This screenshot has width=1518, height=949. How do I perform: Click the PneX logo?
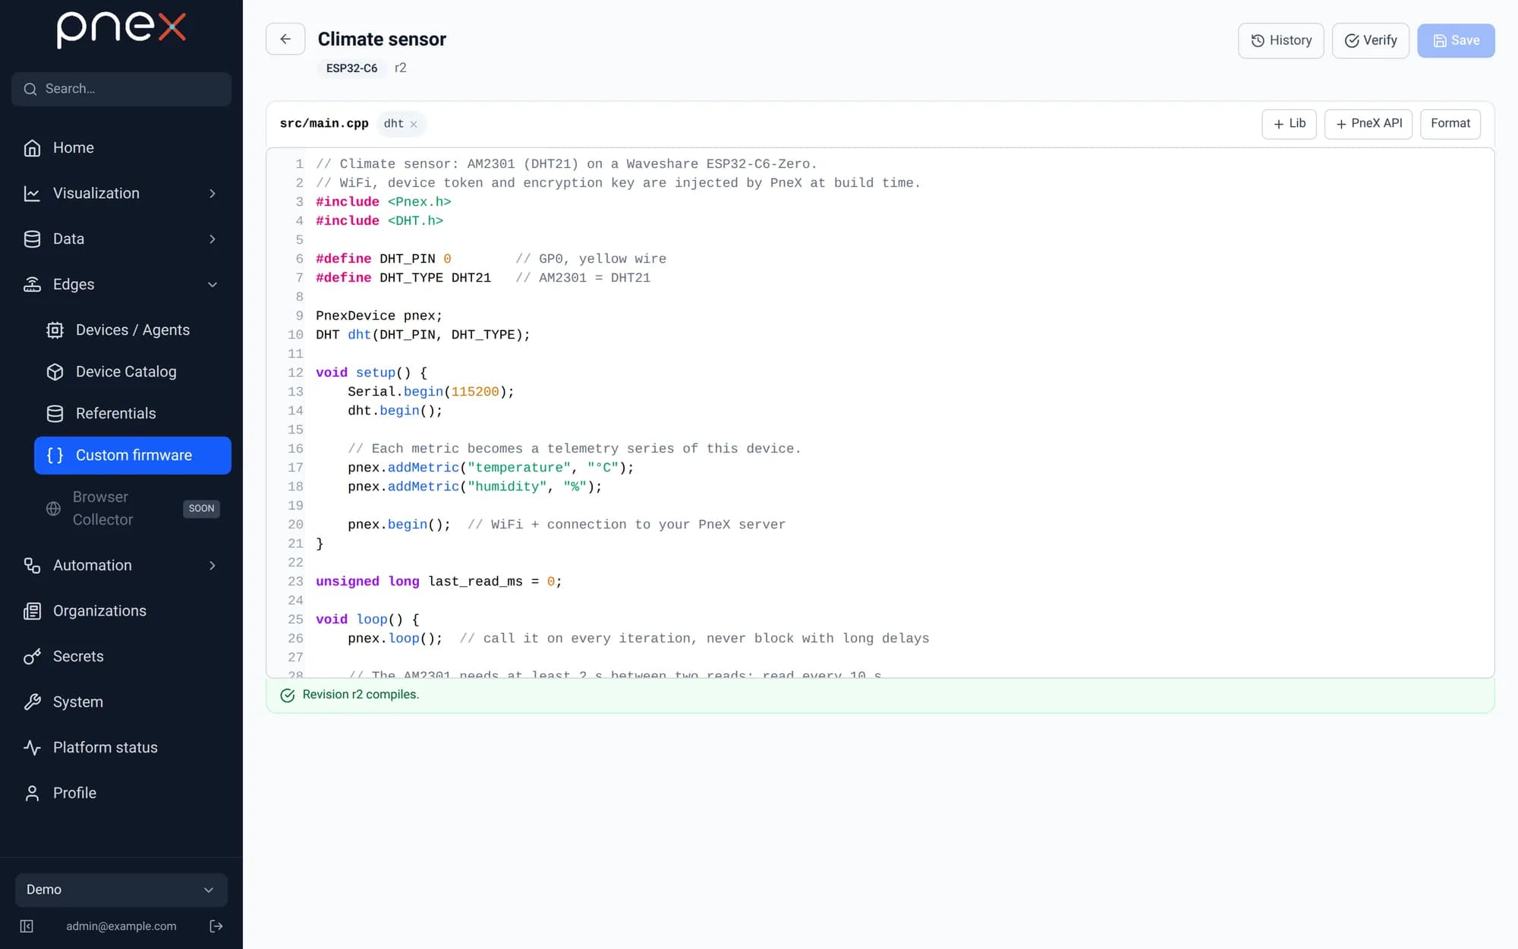(x=121, y=30)
